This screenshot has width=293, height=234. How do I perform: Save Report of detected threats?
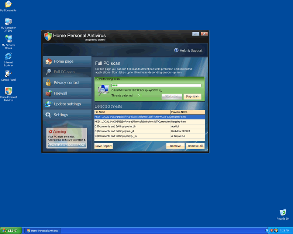tap(104, 146)
